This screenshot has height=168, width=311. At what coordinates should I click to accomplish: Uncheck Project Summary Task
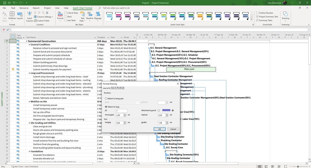257,17
